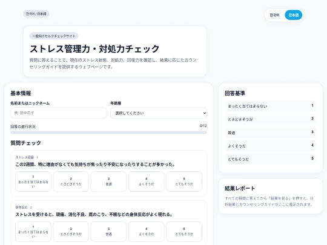Click the まったく当てはまらない row in 回答基準
The height and width of the screenshot is (245, 327).
click(x=271, y=106)
